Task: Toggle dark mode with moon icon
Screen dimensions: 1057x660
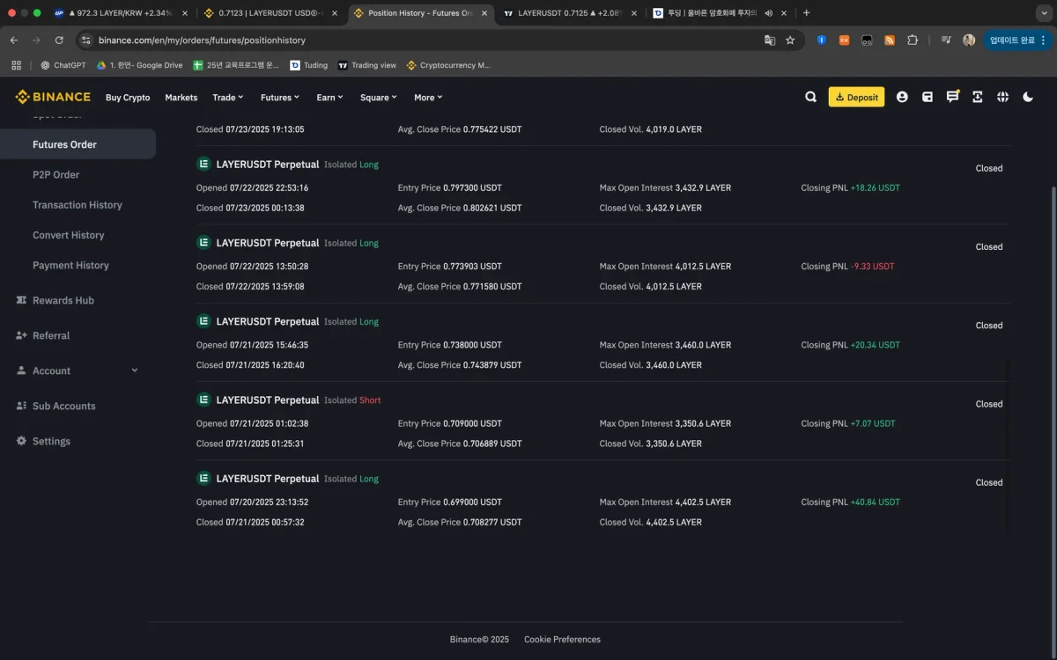Action: point(1028,97)
